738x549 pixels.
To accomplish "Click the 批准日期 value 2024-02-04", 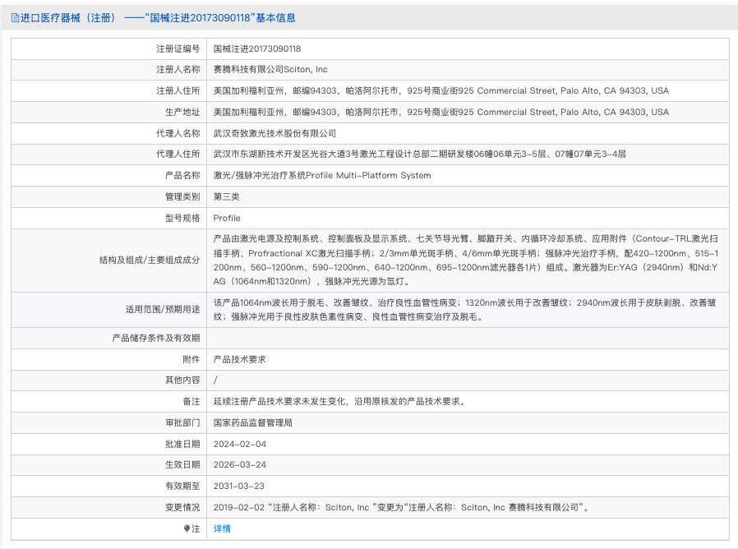I will click(x=243, y=444).
